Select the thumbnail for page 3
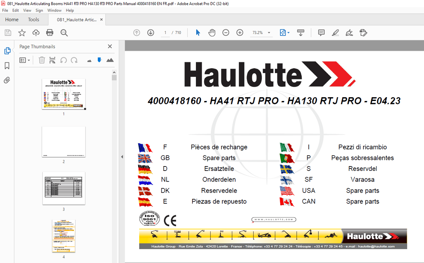 [64, 188]
